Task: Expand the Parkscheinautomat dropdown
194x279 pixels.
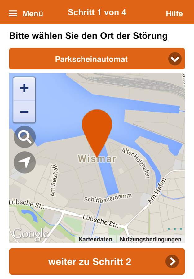Action: pyautogui.click(x=97, y=59)
